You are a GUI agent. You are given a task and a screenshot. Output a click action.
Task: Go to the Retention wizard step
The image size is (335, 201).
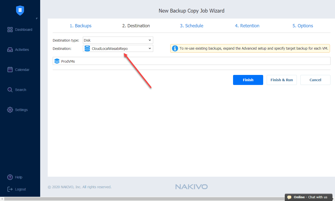tap(247, 26)
